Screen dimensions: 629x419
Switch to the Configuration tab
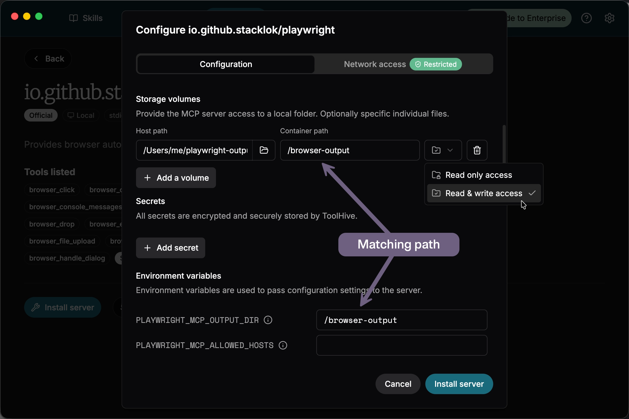(x=226, y=64)
